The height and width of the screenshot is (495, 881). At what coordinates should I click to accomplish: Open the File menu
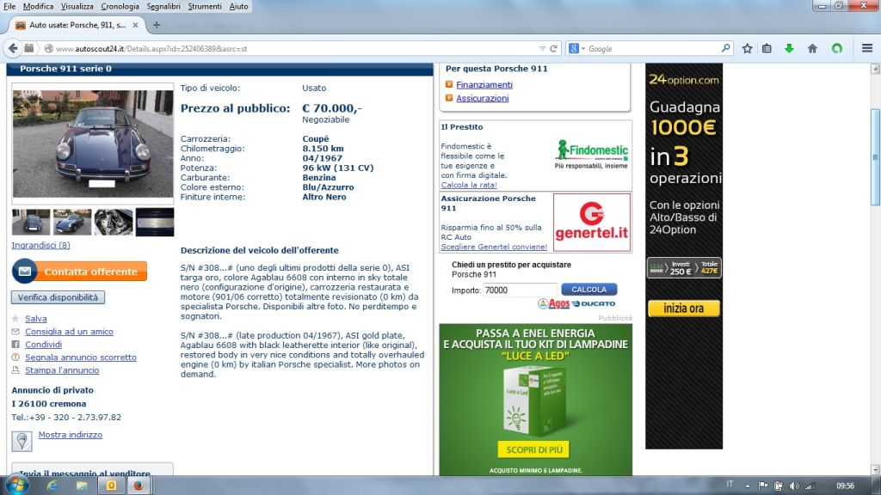(9, 6)
